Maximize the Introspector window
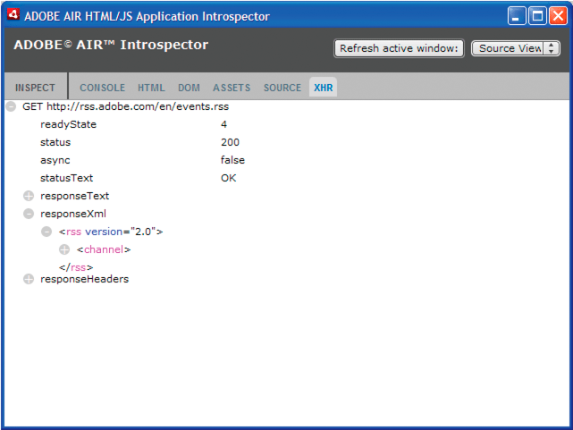The image size is (573, 430). pyautogui.click(x=537, y=16)
